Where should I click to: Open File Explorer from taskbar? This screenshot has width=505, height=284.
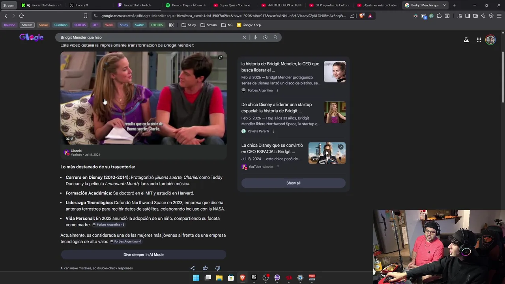click(x=219, y=278)
